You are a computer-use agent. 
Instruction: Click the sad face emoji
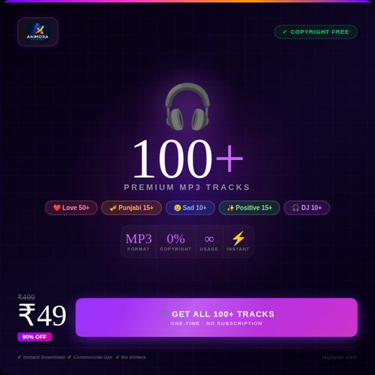click(x=177, y=208)
